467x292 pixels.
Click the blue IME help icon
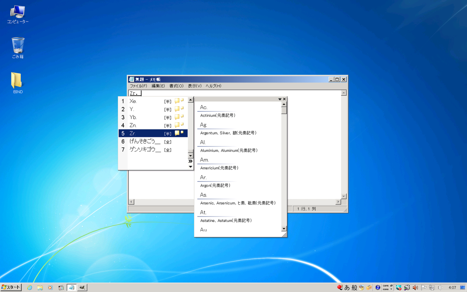(378, 288)
